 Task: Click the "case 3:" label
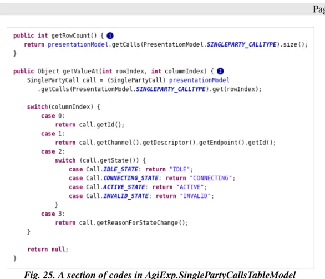(53, 214)
